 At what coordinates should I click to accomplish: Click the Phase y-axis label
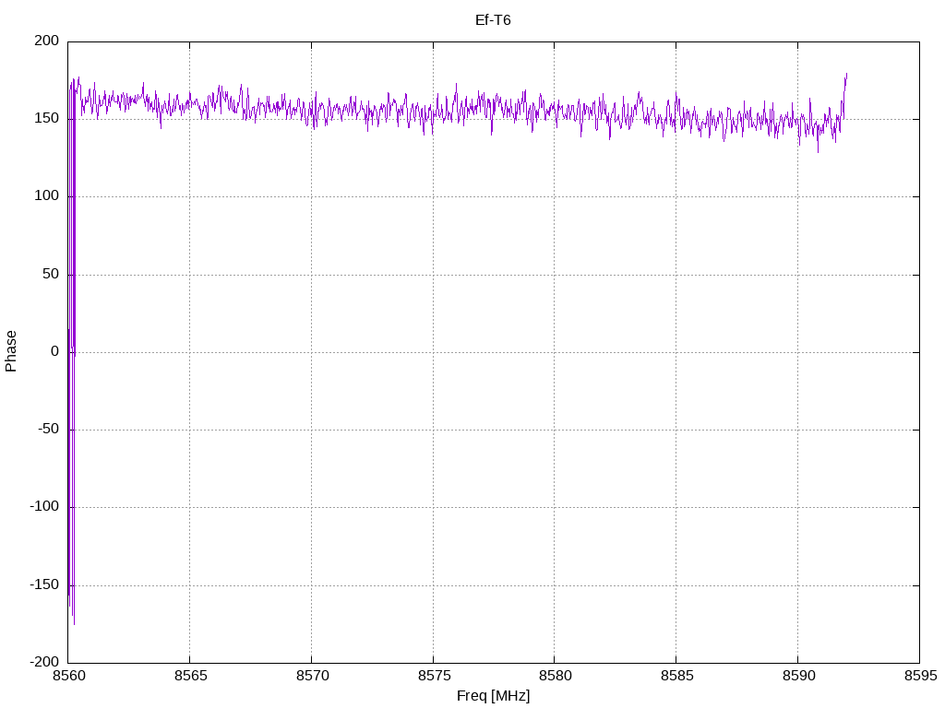click(x=11, y=351)
